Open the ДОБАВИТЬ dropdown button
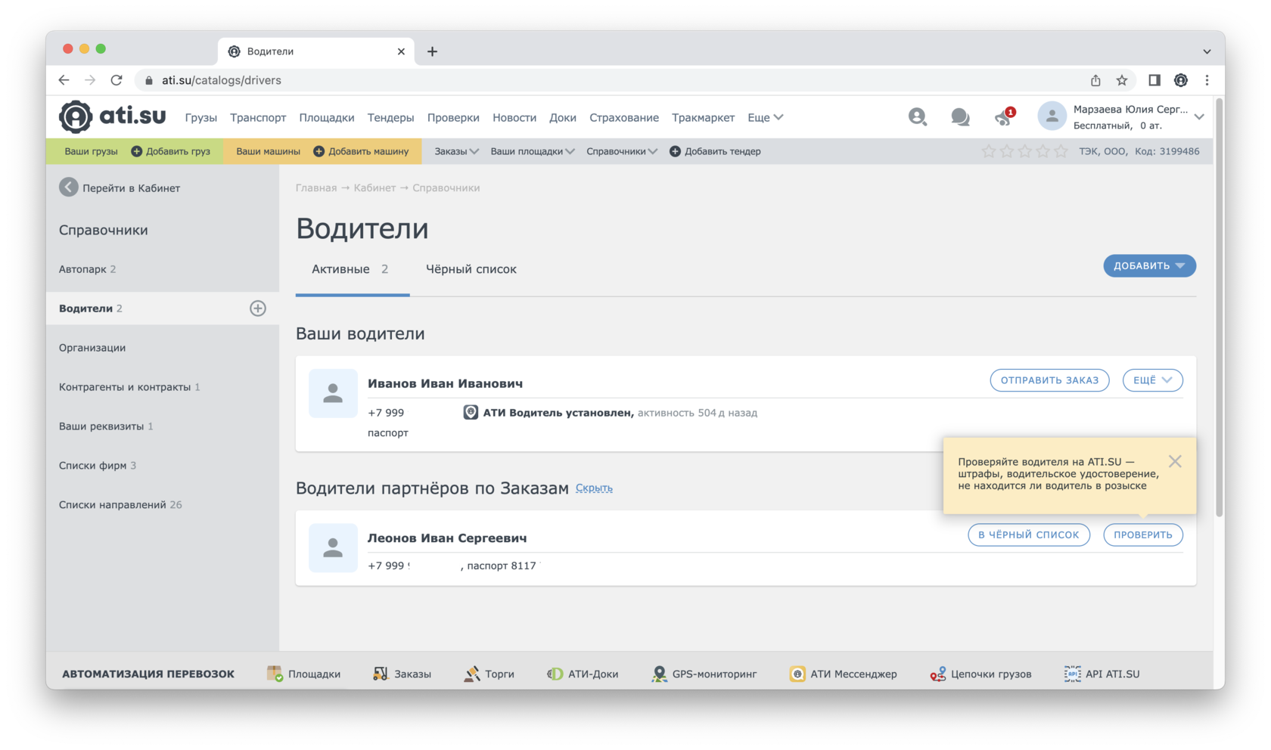 [x=1149, y=265]
